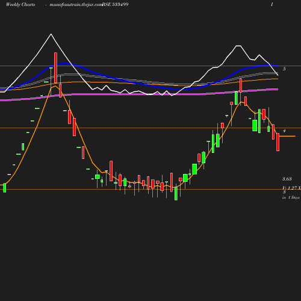Click the first green candle at far left
301x301 pixels.
click(x=5, y=188)
